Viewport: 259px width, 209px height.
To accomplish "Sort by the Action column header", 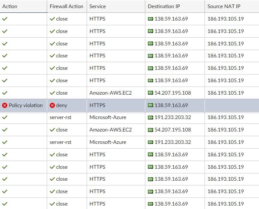I will pyautogui.click(x=10, y=6).
